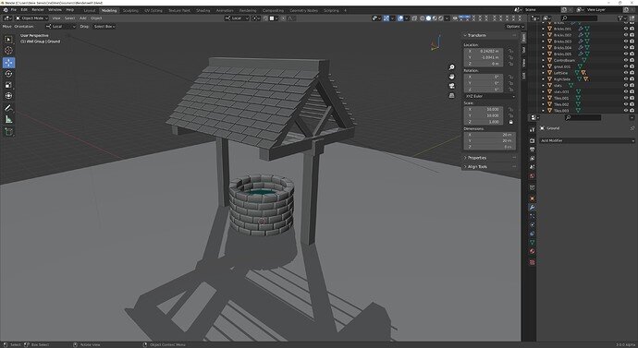Open the Add Modifier dropdown

pyautogui.click(x=587, y=140)
